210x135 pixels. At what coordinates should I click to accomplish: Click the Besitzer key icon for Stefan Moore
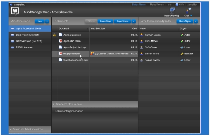pos(182,54)
